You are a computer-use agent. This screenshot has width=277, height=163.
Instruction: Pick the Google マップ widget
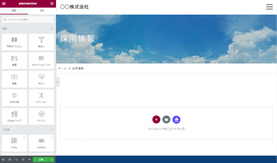point(14,116)
